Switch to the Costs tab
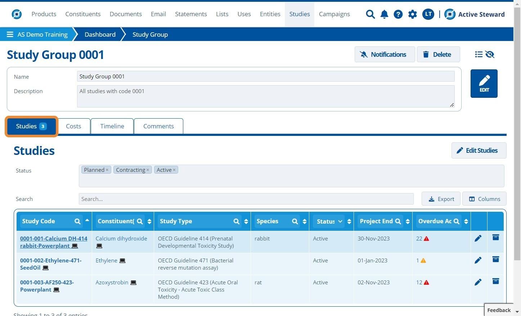Screen dimensions: 521x316 [73, 126]
